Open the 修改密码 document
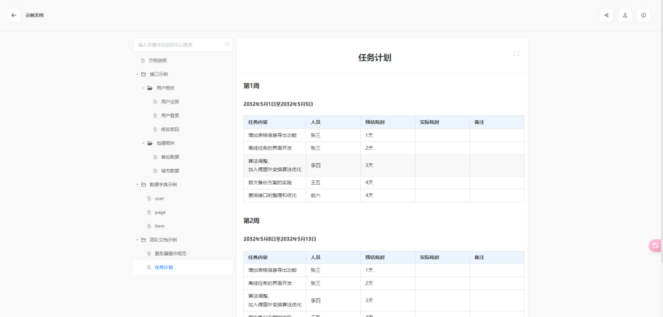The width and height of the screenshot is (663, 317). [169, 129]
